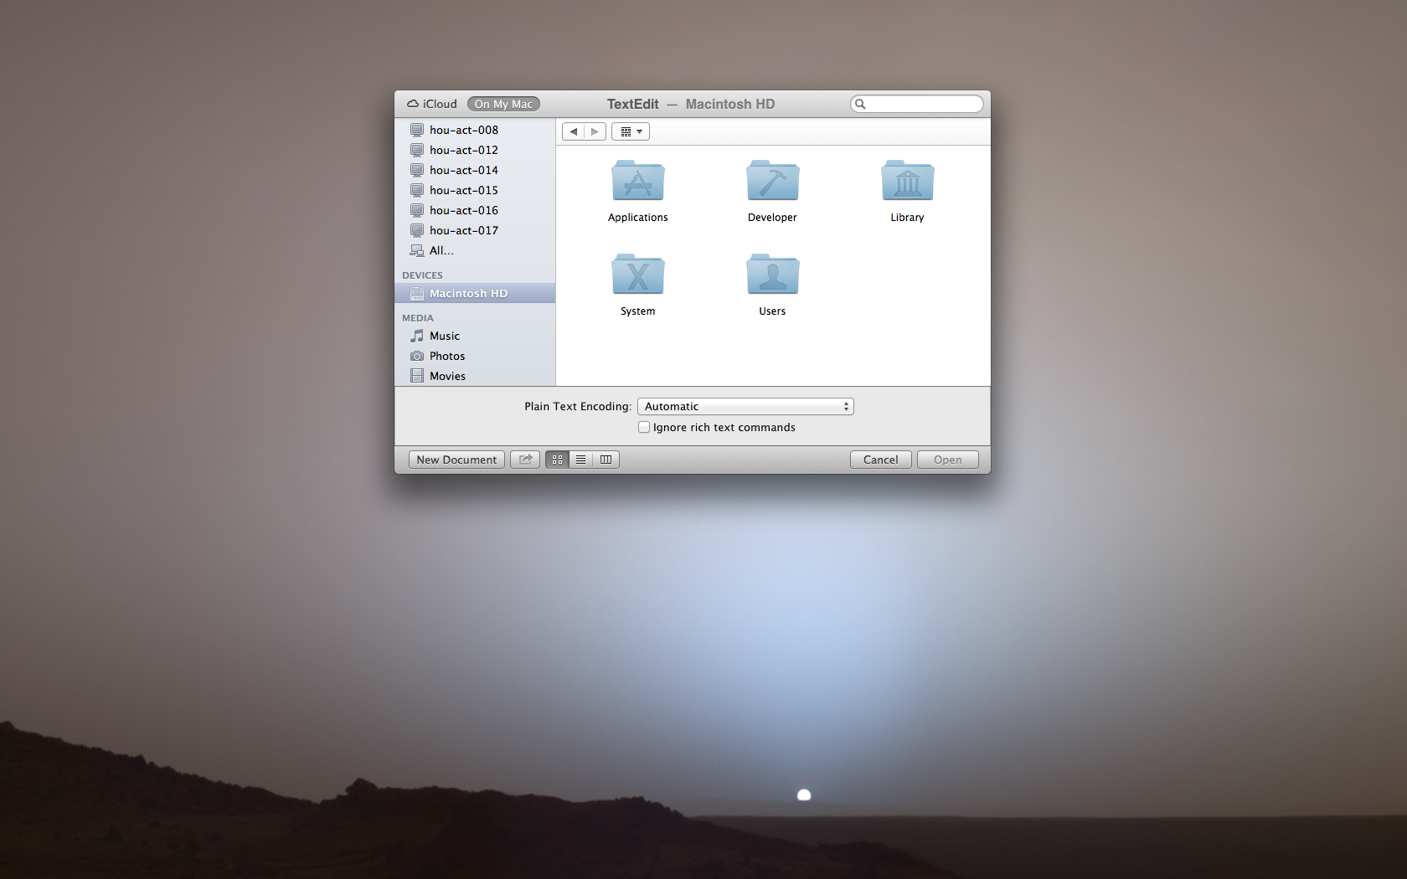The image size is (1407, 879).
Task: Select hou-act-008 in sidebar
Action: pyautogui.click(x=475, y=130)
